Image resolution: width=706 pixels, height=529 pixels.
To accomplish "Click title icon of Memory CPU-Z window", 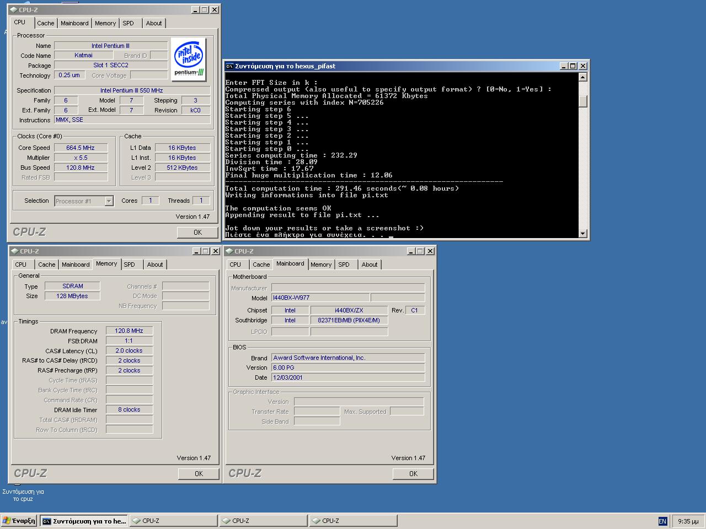I will pyautogui.click(x=14, y=251).
